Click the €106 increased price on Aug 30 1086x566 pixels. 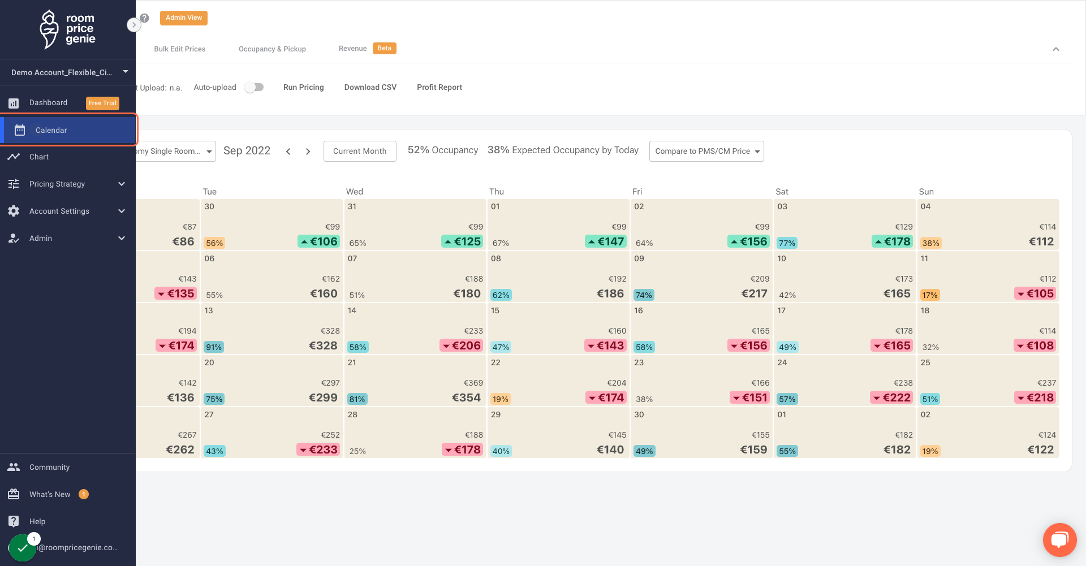coord(319,241)
